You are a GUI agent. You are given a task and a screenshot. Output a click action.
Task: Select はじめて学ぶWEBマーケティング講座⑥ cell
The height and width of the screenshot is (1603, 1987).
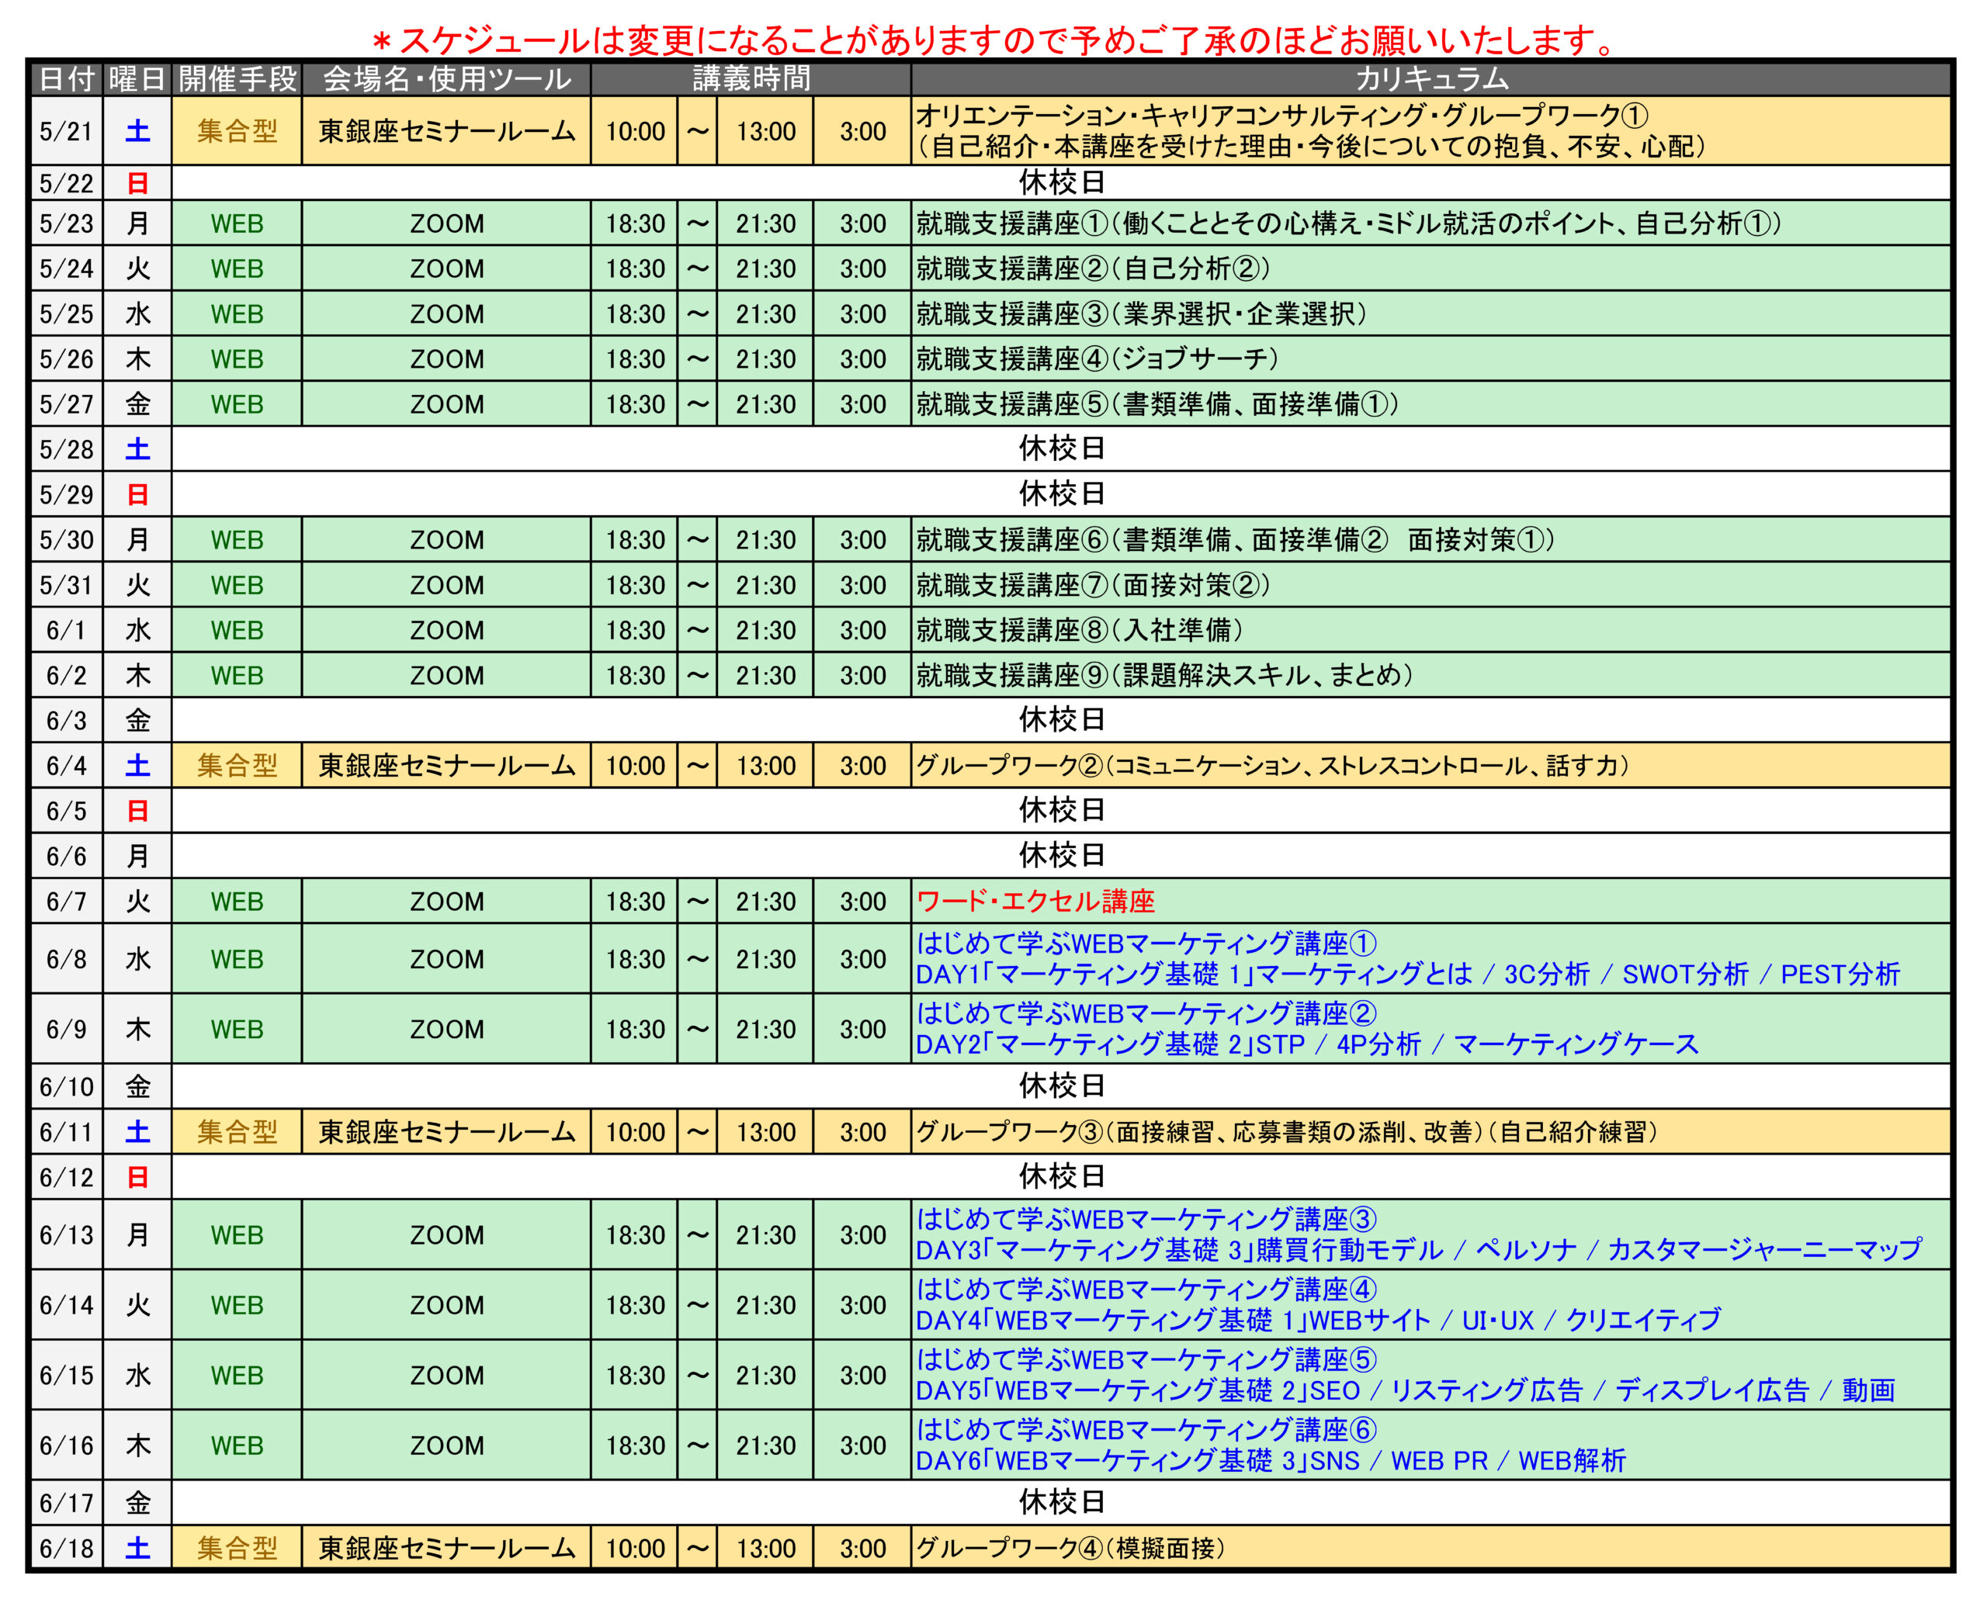click(1431, 1445)
